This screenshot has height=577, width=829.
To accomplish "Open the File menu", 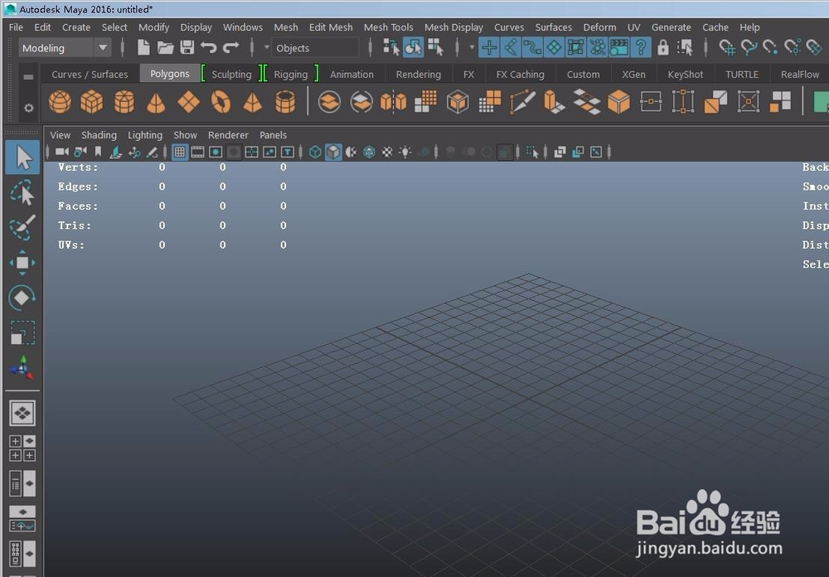I will (x=16, y=27).
